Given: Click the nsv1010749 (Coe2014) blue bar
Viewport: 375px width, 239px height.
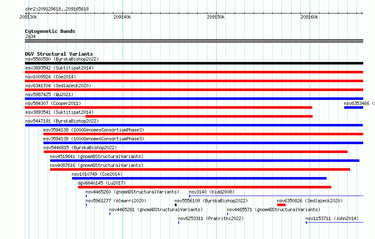Looking at the screenshot, I should tap(199, 178).
